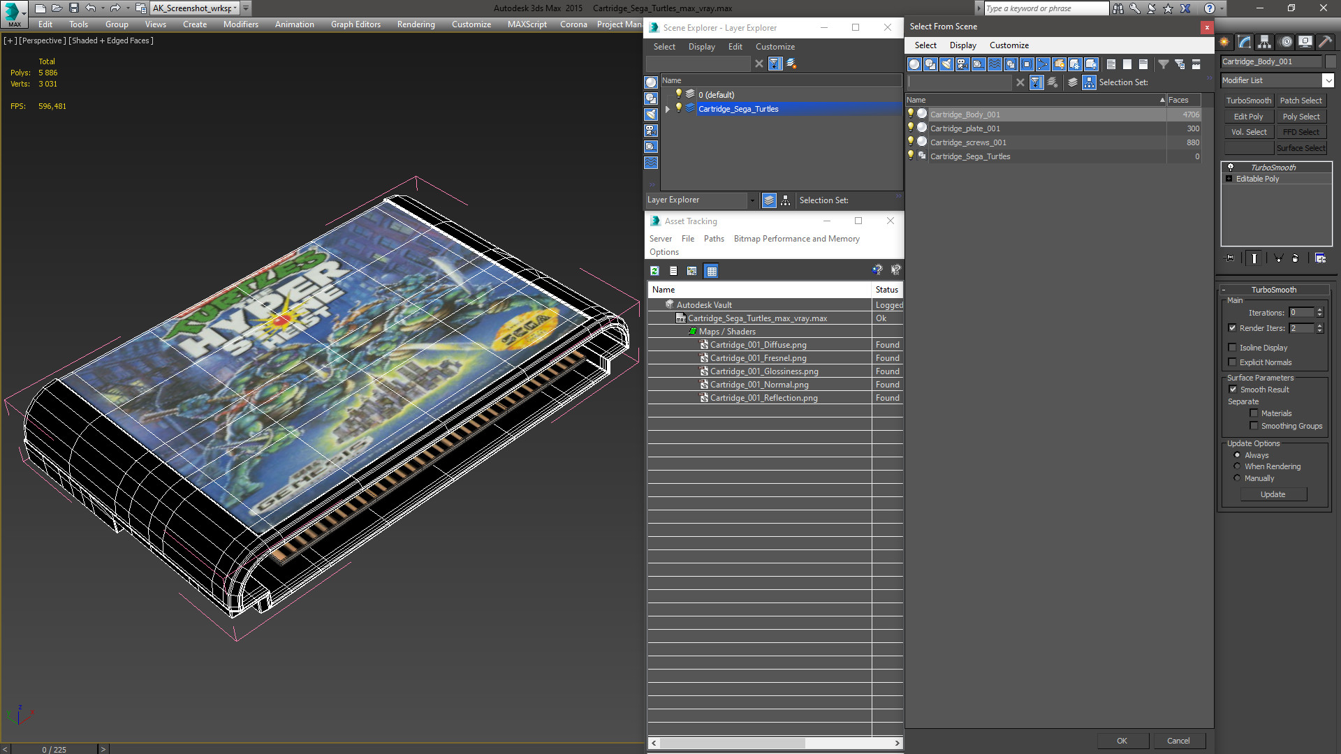This screenshot has height=754, width=1341.
Task: Toggle Render Iters checkbox in TurboSmooth
Action: (1233, 328)
